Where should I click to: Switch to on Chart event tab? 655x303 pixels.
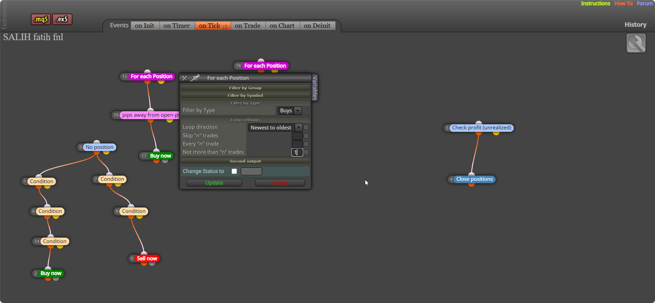[x=282, y=26]
